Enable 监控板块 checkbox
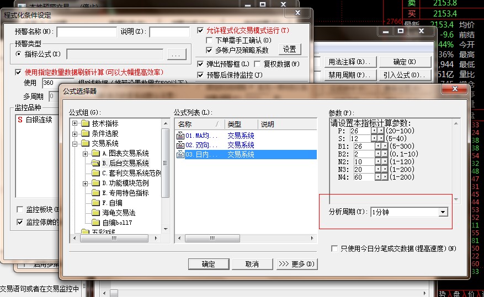Viewport: 484px width, 297px height. point(20,209)
